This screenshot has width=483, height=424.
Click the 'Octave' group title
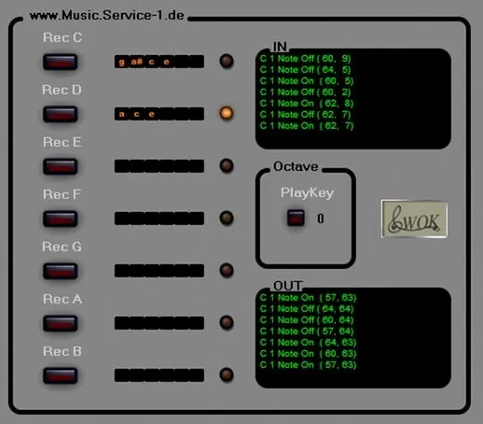click(296, 166)
